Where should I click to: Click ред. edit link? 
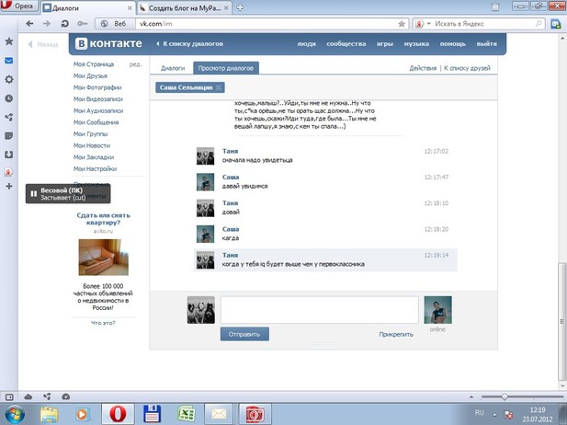(136, 64)
